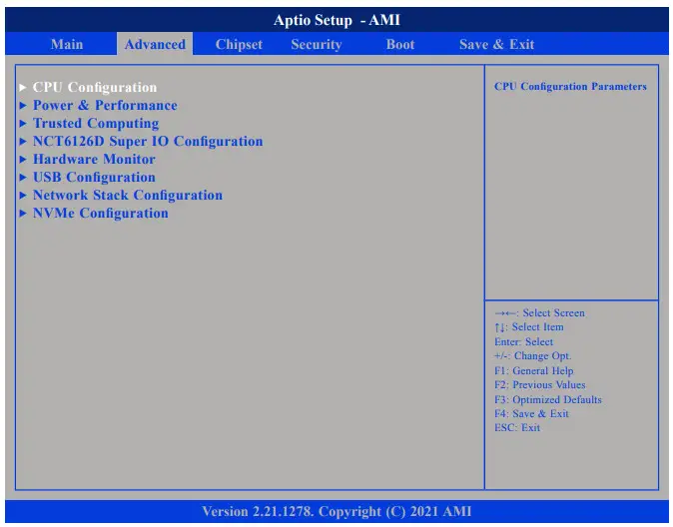
Task: Click the Change Opt. key hint
Action: coord(532,355)
